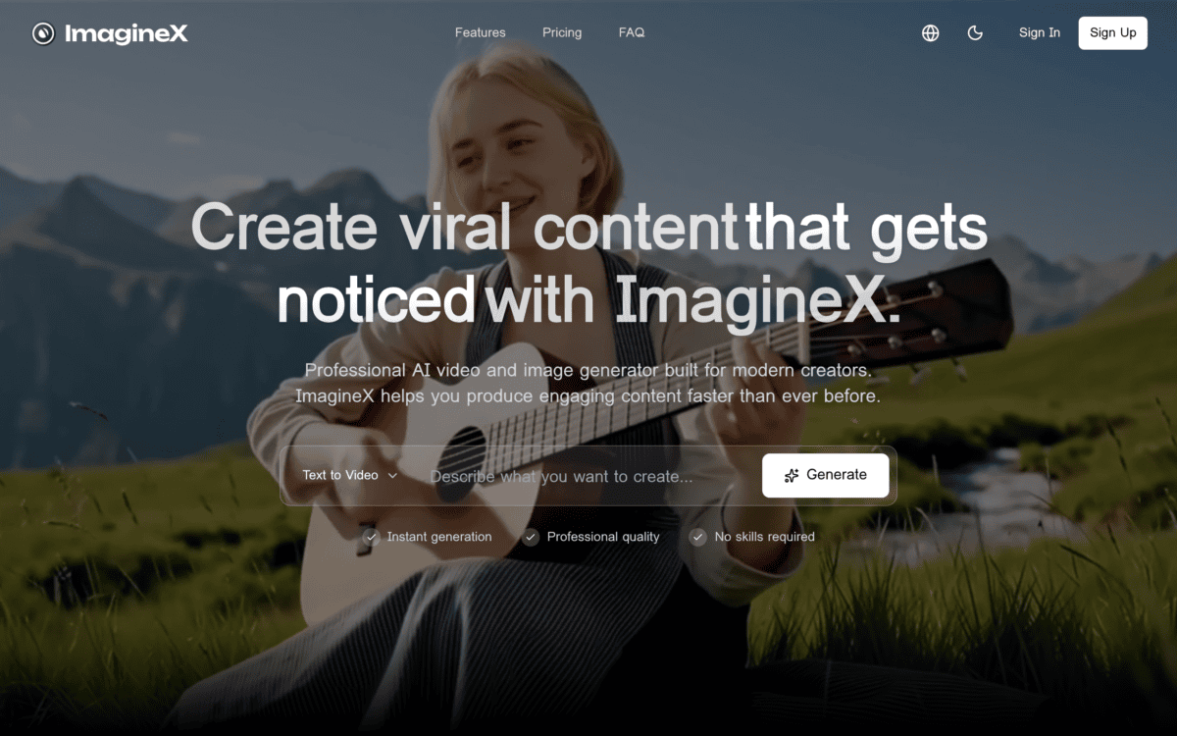This screenshot has height=736, width=1177.
Task: Click the ImagineX logo icon
Action: (43, 33)
